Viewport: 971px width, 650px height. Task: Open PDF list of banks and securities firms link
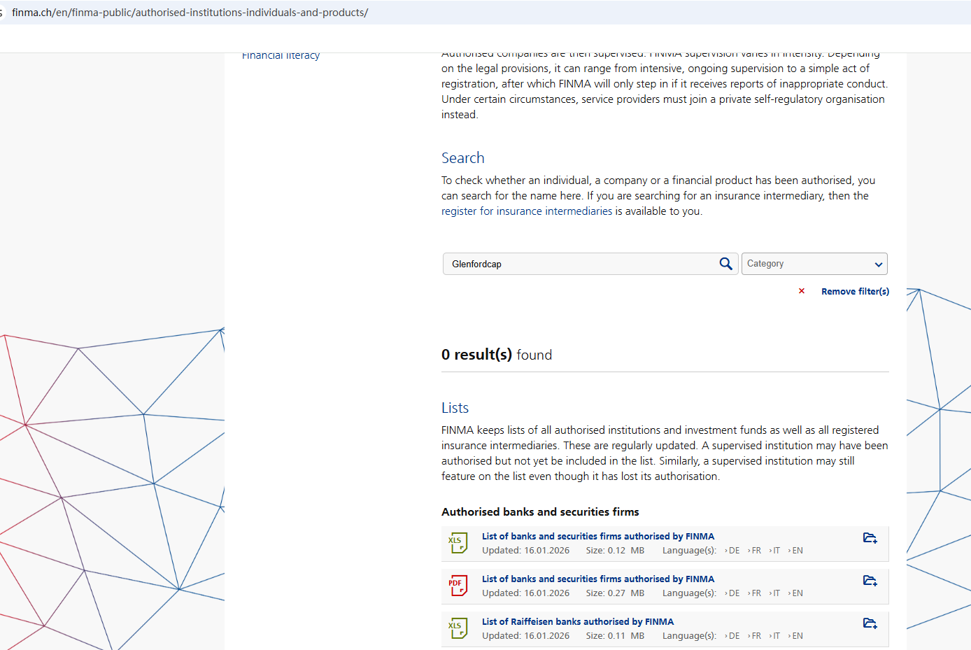pyautogui.click(x=598, y=579)
